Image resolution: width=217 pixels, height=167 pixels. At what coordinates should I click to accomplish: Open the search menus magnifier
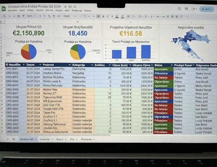4,16
